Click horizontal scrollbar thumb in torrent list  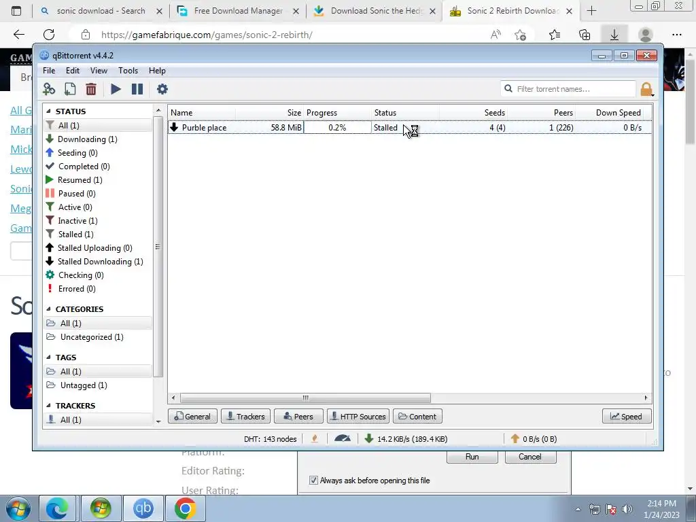click(305, 398)
